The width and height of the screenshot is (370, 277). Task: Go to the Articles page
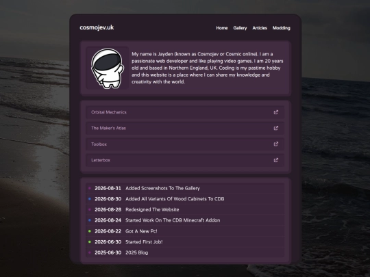pos(260,28)
